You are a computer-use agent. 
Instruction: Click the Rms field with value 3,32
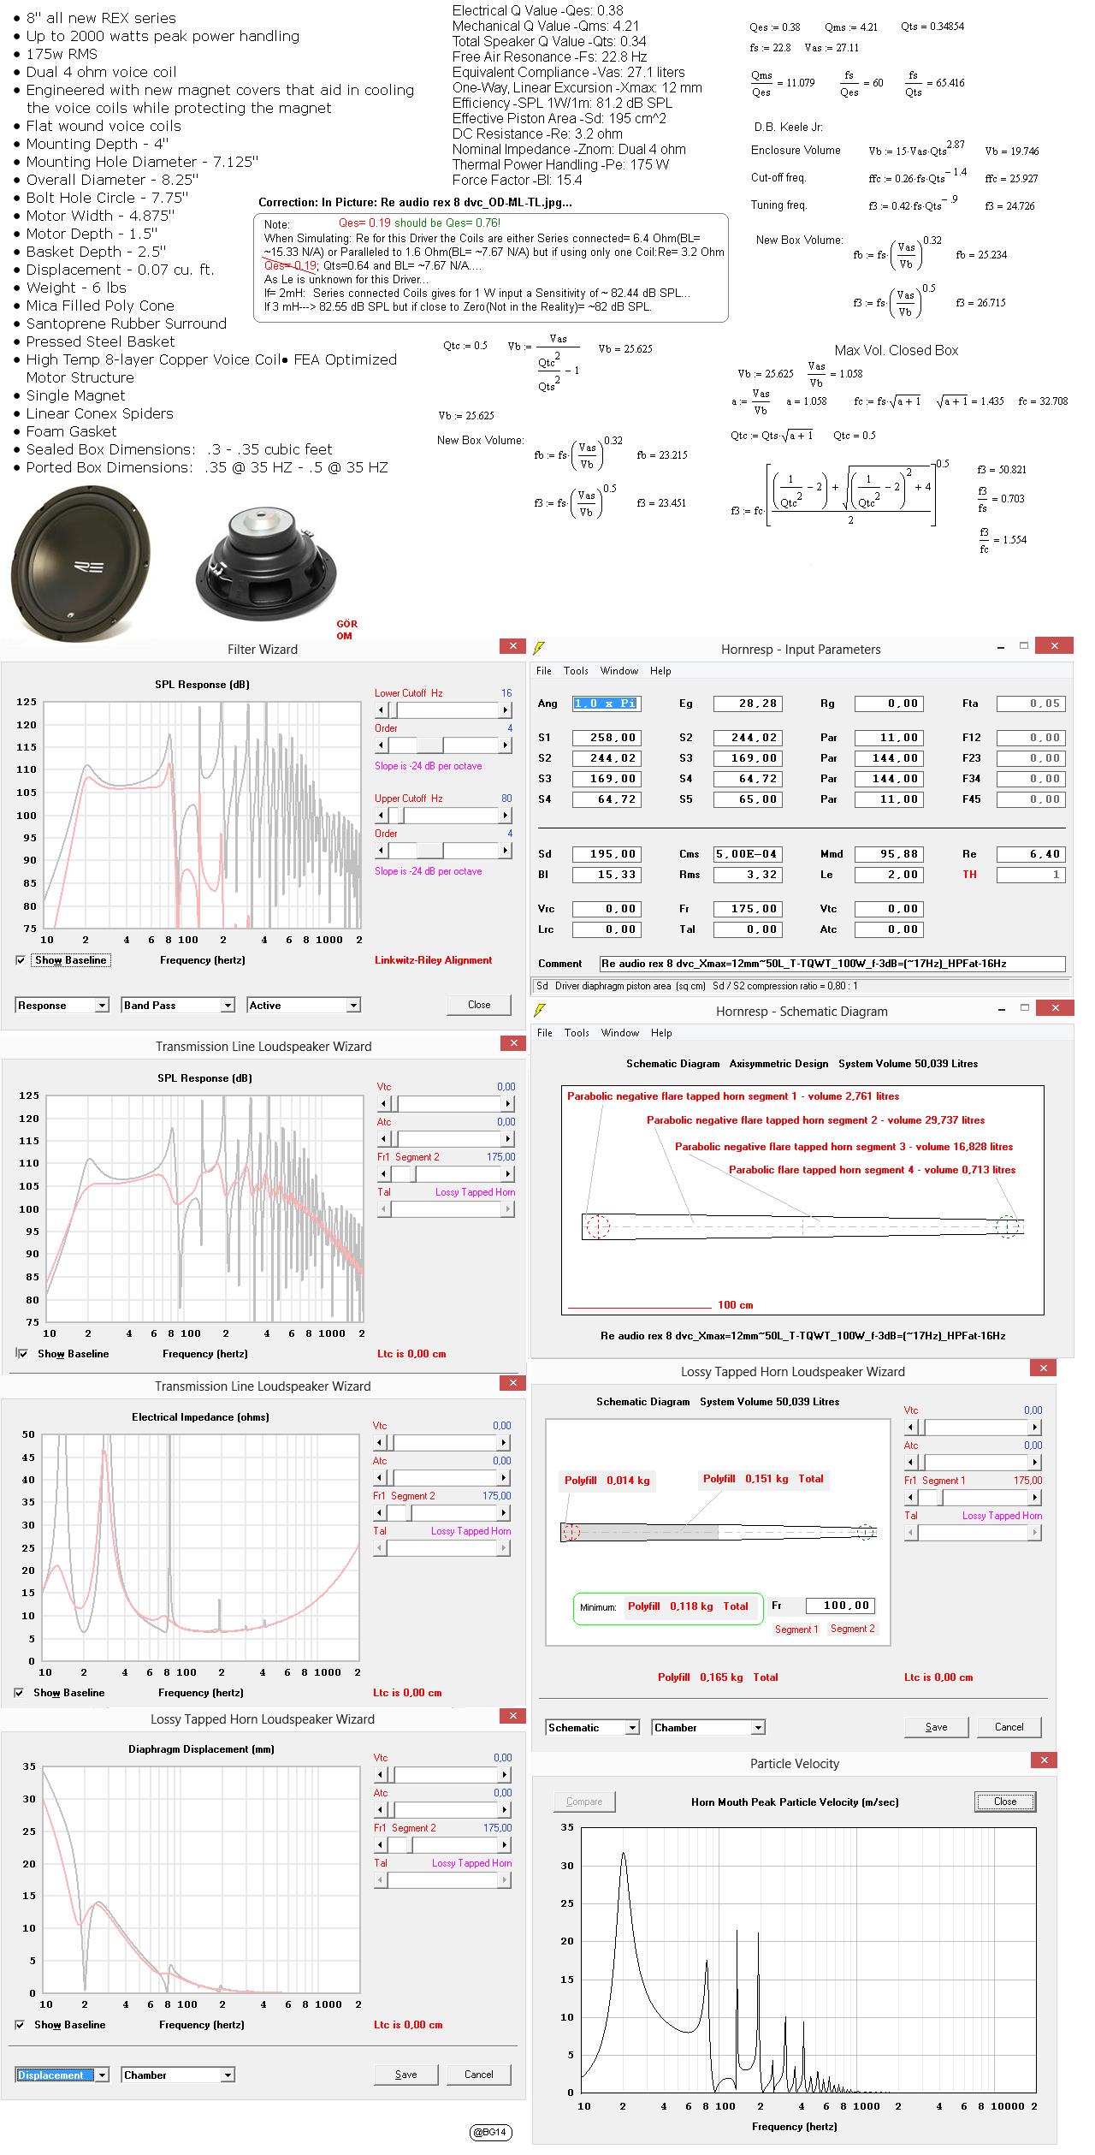[x=748, y=875]
